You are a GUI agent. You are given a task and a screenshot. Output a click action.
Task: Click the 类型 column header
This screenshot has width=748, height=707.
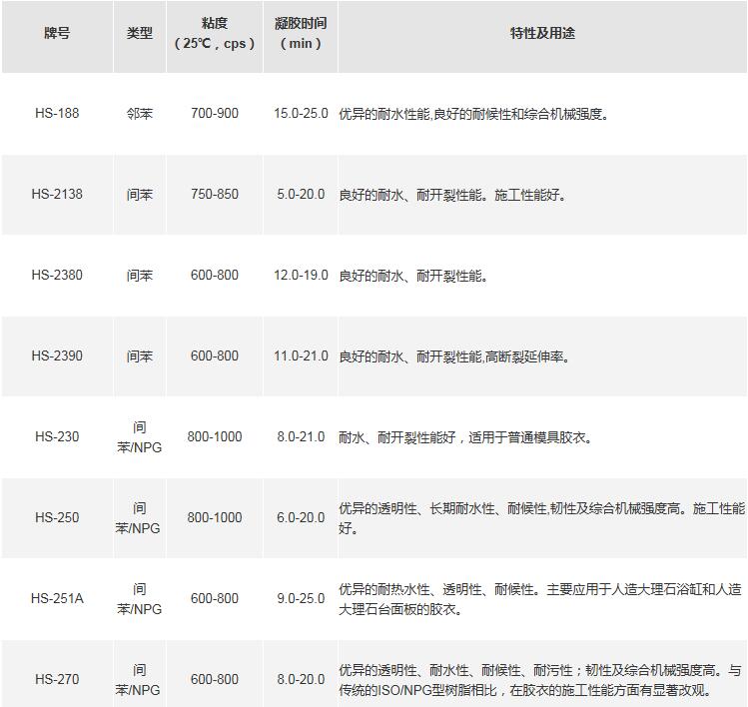click(140, 33)
